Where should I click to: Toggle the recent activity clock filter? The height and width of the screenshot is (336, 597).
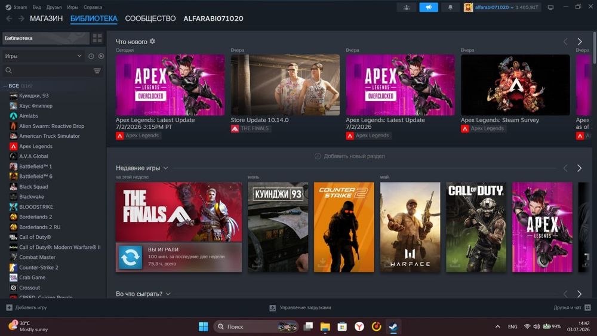coord(91,56)
